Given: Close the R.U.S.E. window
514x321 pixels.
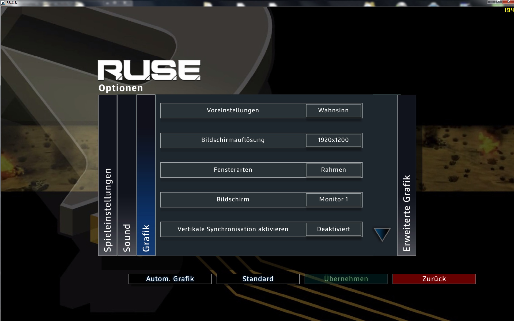Looking at the screenshot, I should tap(508, 2).
